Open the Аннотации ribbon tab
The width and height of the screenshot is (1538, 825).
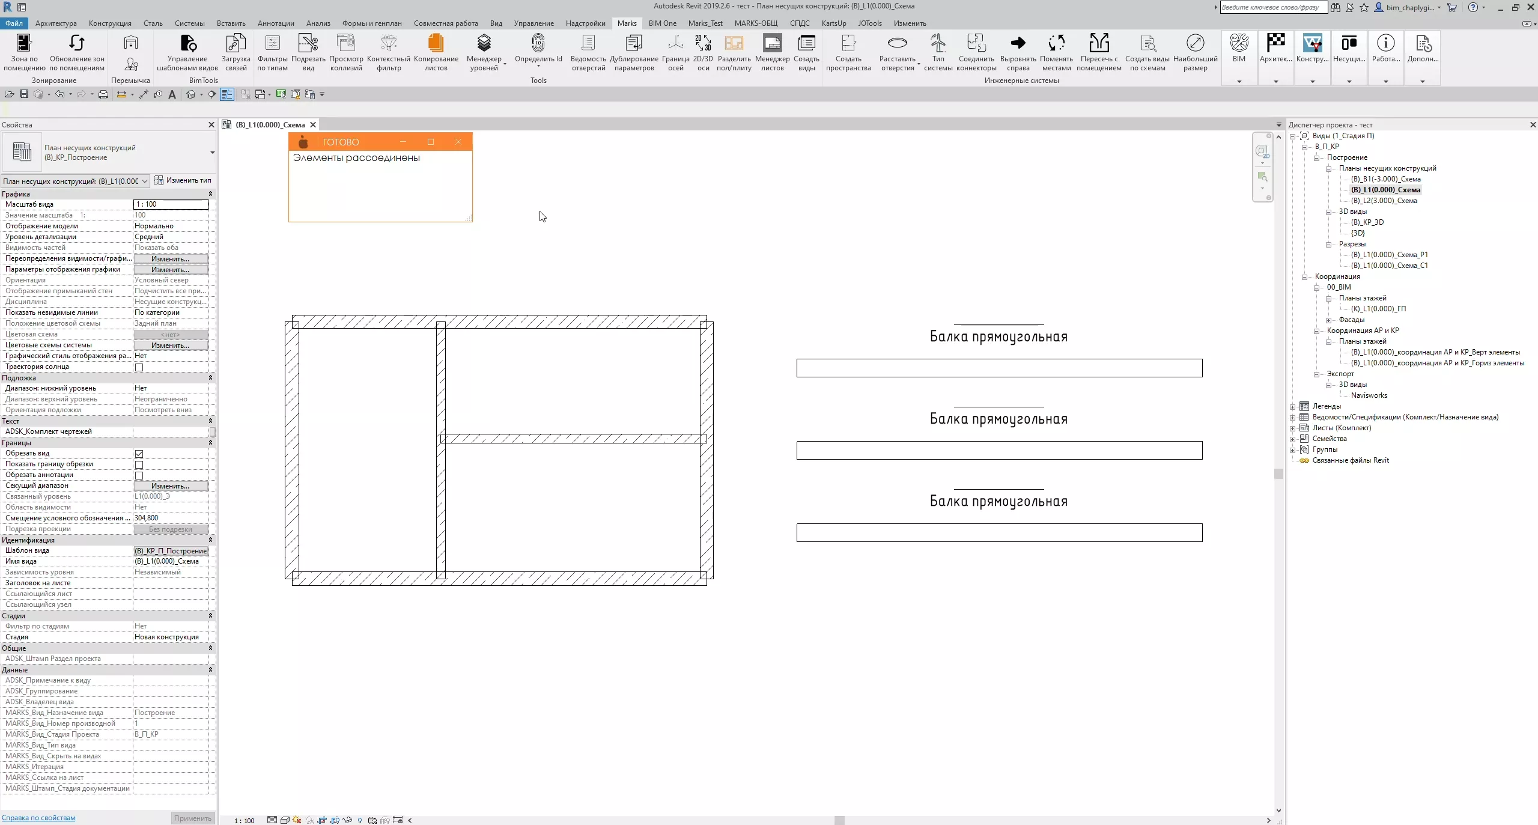(x=276, y=23)
